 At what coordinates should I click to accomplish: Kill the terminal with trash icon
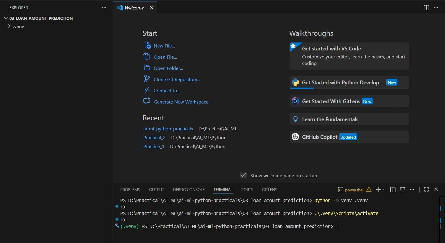(x=402, y=190)
